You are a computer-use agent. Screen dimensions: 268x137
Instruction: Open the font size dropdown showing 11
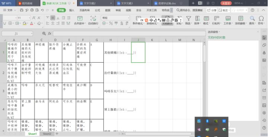(30, 18)
